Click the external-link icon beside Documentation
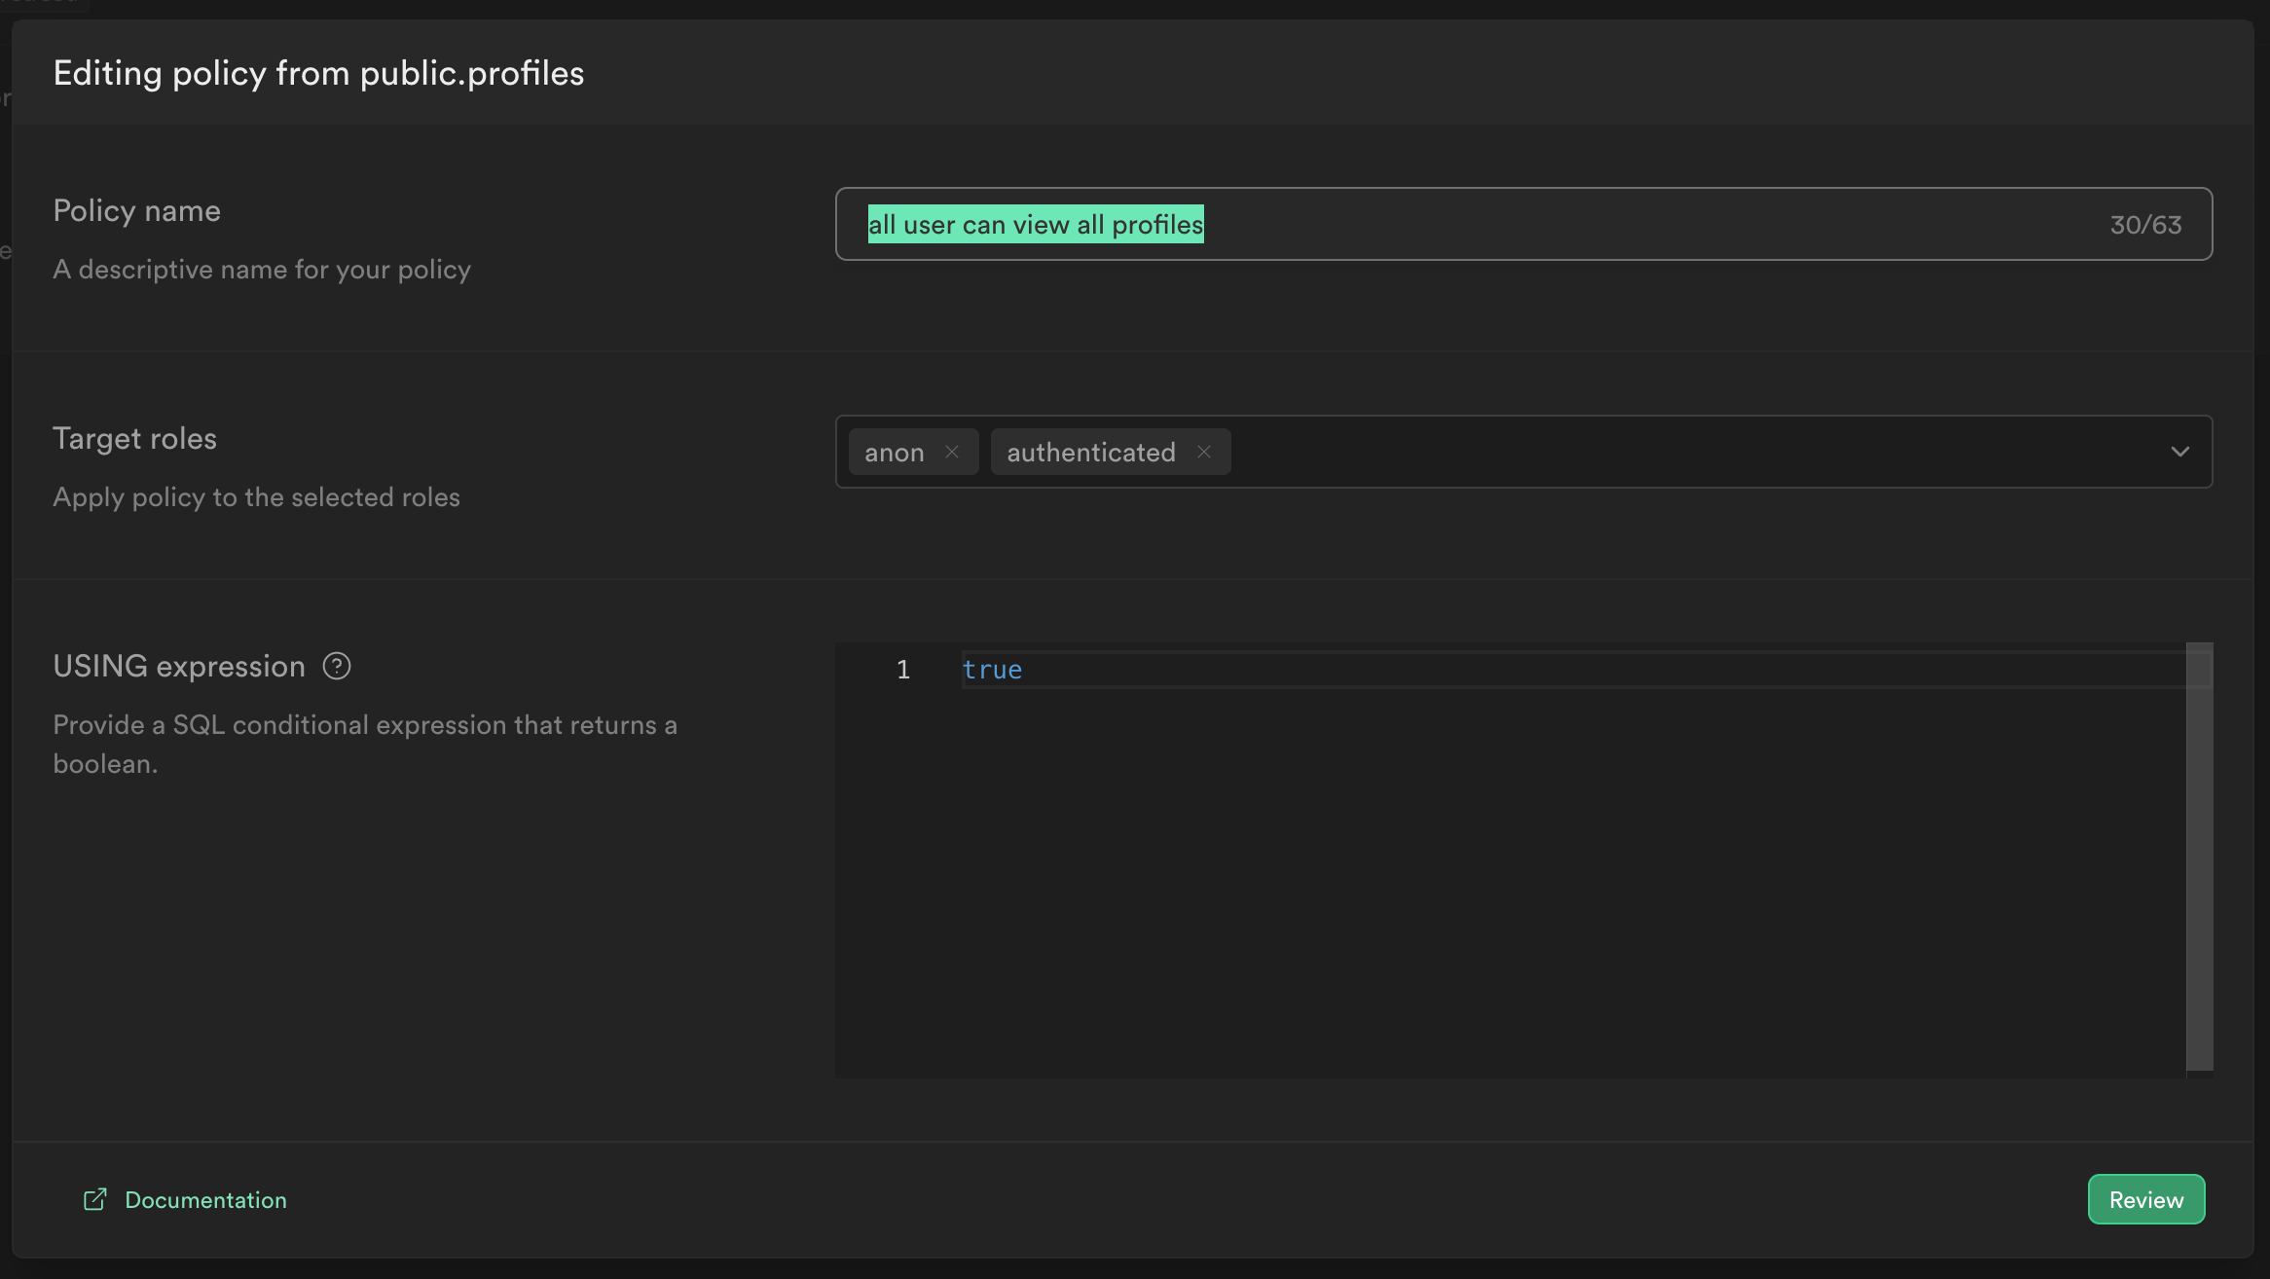The height and width of the screenshot is (1279, 2270). [x=94, y=1199]
